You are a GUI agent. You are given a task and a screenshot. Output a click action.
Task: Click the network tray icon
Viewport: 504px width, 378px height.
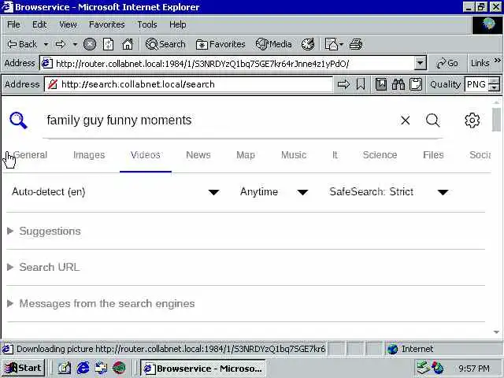tap(424, 368)
